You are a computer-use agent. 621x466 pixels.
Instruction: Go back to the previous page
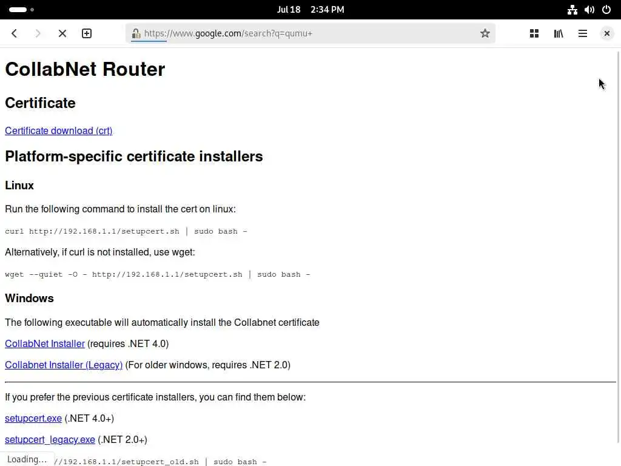(x=15, y=33)
